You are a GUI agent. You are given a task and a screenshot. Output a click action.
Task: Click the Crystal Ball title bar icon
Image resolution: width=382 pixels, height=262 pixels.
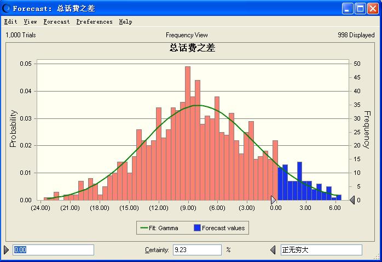6,8
